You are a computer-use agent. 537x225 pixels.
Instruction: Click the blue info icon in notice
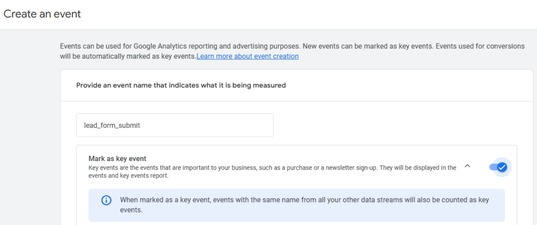106,200
